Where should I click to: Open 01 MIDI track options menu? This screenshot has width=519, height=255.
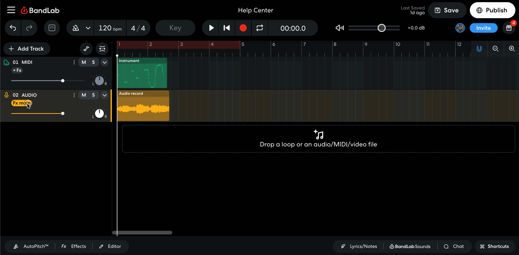(74, 62)
